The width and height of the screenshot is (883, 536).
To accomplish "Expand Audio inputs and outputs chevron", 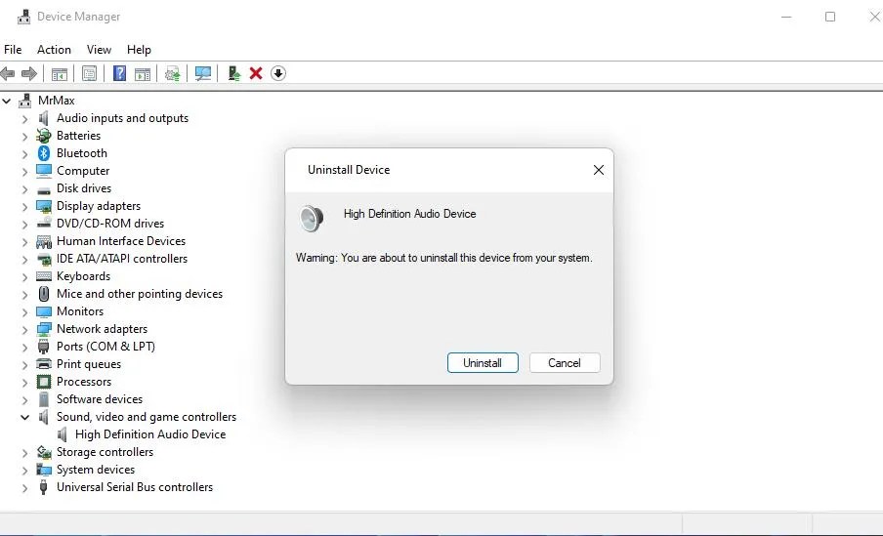I will click(x=24, y=119).
